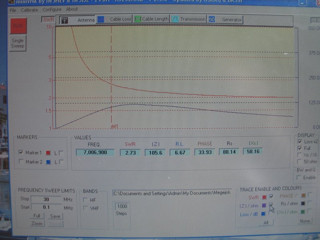Enable the PHASE trace checkbox
Image resolution: width=320 pixels, height=240 pixels.
pyautogui.click(x=310, y=194)
